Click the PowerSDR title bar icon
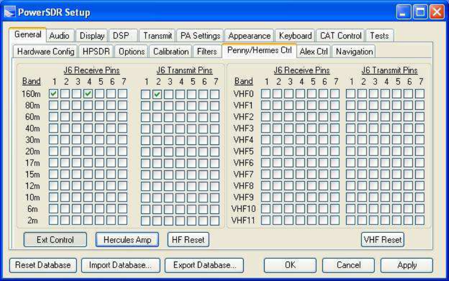This screenshot has width=449, height=281. click(x=10, y=12)
